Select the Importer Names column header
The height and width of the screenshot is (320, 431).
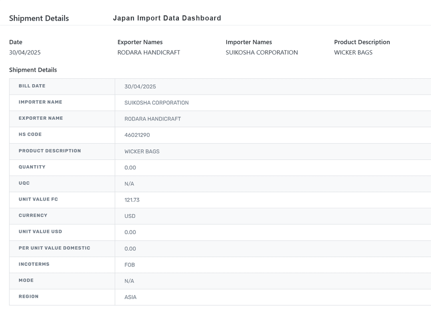point(249,42)
